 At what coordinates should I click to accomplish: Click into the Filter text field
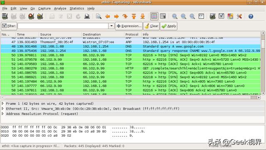click(63, 26)
